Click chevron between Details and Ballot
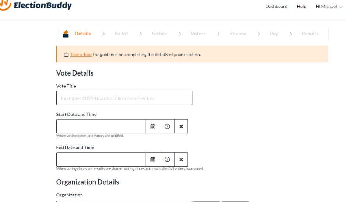346x202 pixels. (103, 34)
